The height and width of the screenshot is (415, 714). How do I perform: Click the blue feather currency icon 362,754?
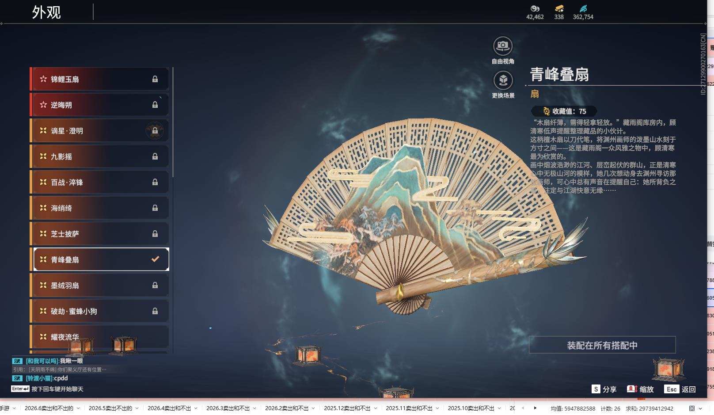583,8
